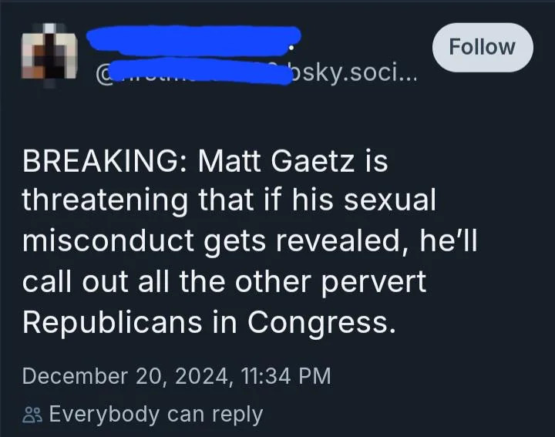Image resolution: width=555 pixels, height=437 pixels.
Task: Click the Follow button
Action: tap(482, 47)
